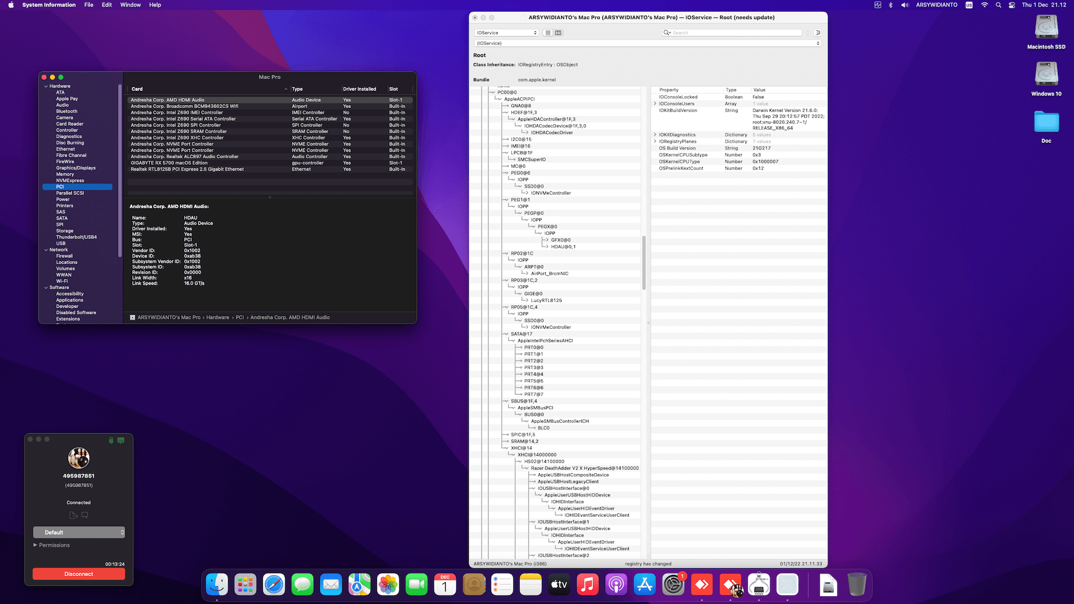This screenshot has height=604, width=1074.
Task: Switch IORegistryExplorer to column browser view
Action: pos(558,33)
